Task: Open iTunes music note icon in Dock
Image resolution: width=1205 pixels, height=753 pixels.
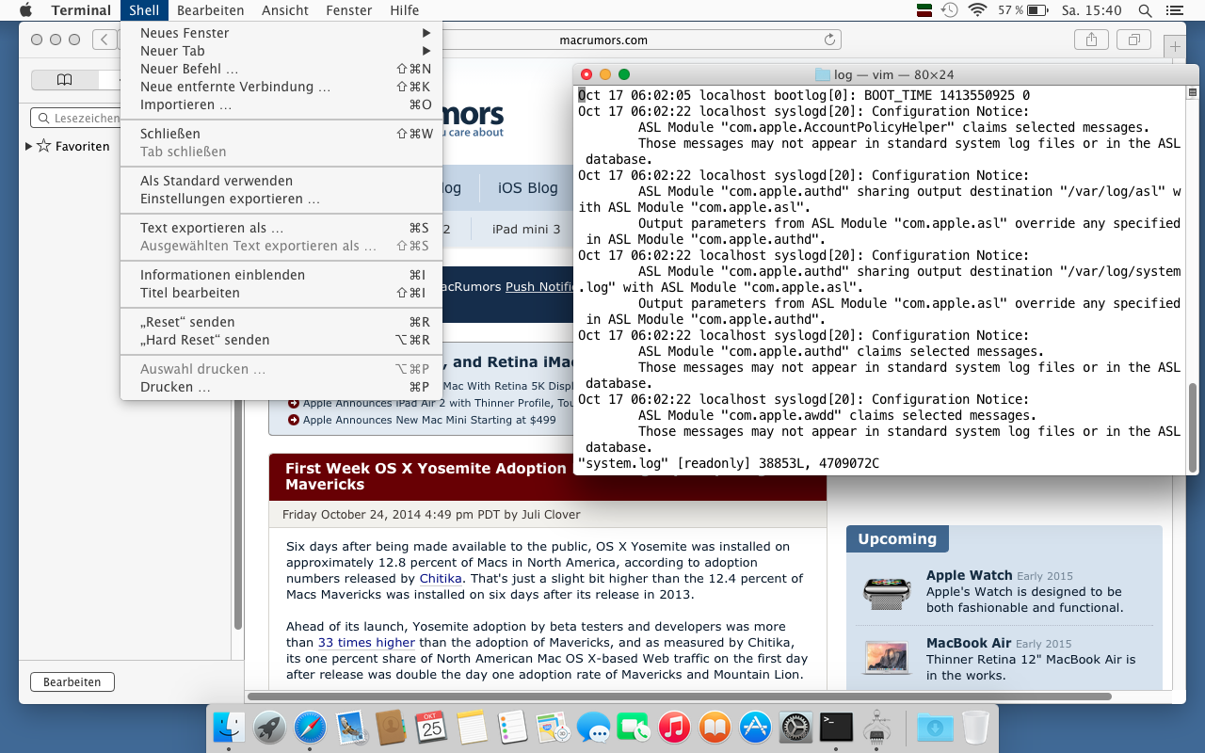Action: pyautogui.click(x=674, y=727)
